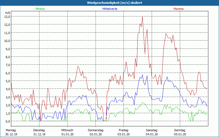The height and width of the screenshot is (137, 219).
Task: Select the Dienstag day label
Action: (39, 130)
